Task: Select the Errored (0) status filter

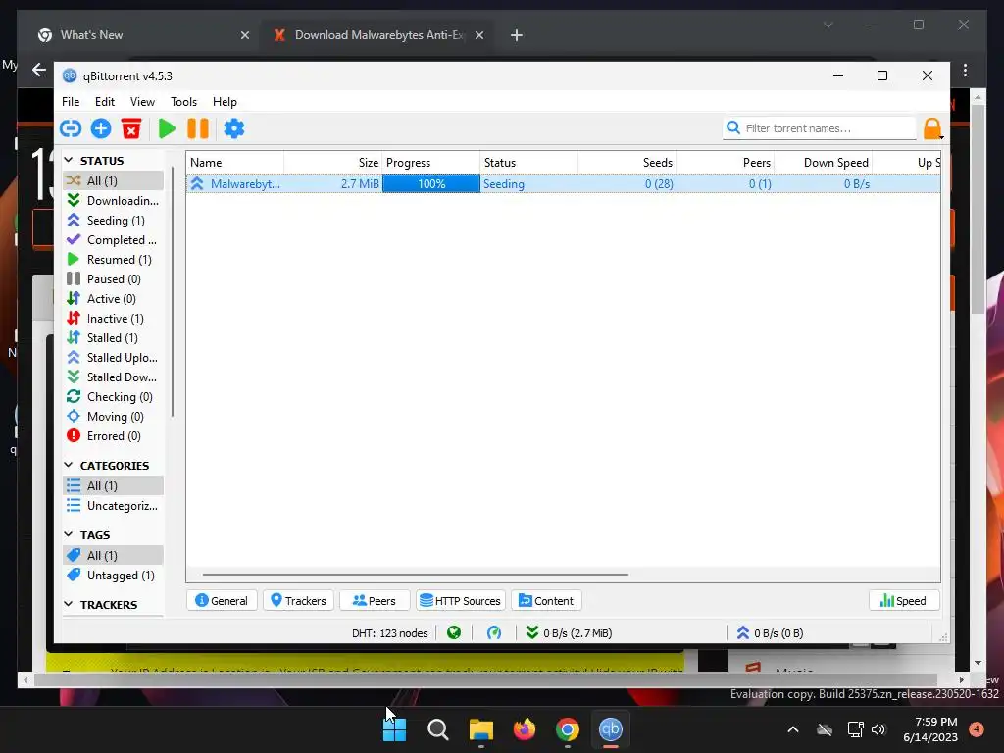Action: 114,436
